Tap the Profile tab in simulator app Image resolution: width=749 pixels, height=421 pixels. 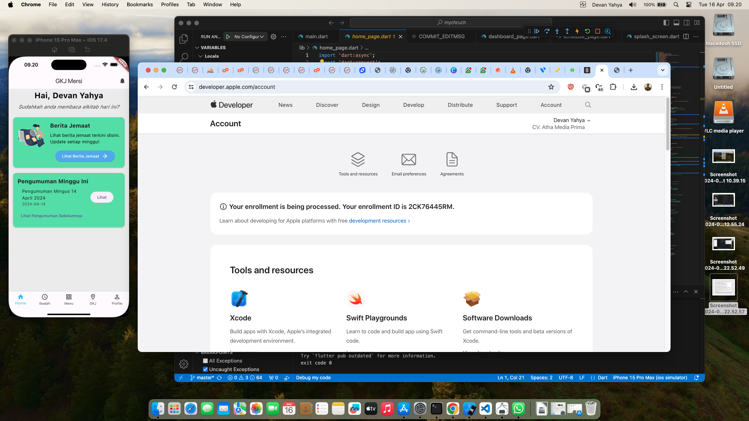point(117,299)
